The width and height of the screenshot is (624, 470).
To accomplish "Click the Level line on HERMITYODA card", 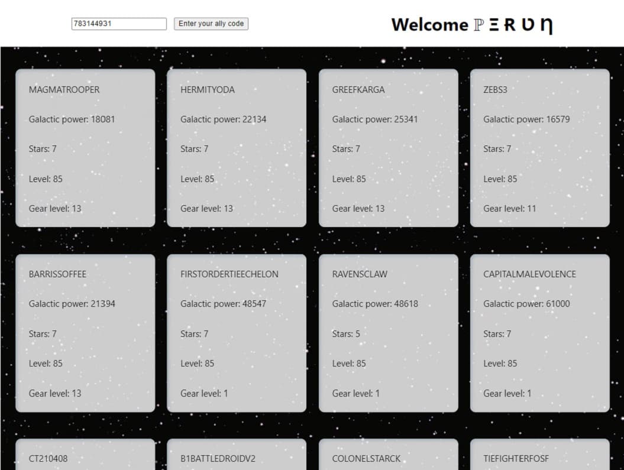I will [197, 179].
